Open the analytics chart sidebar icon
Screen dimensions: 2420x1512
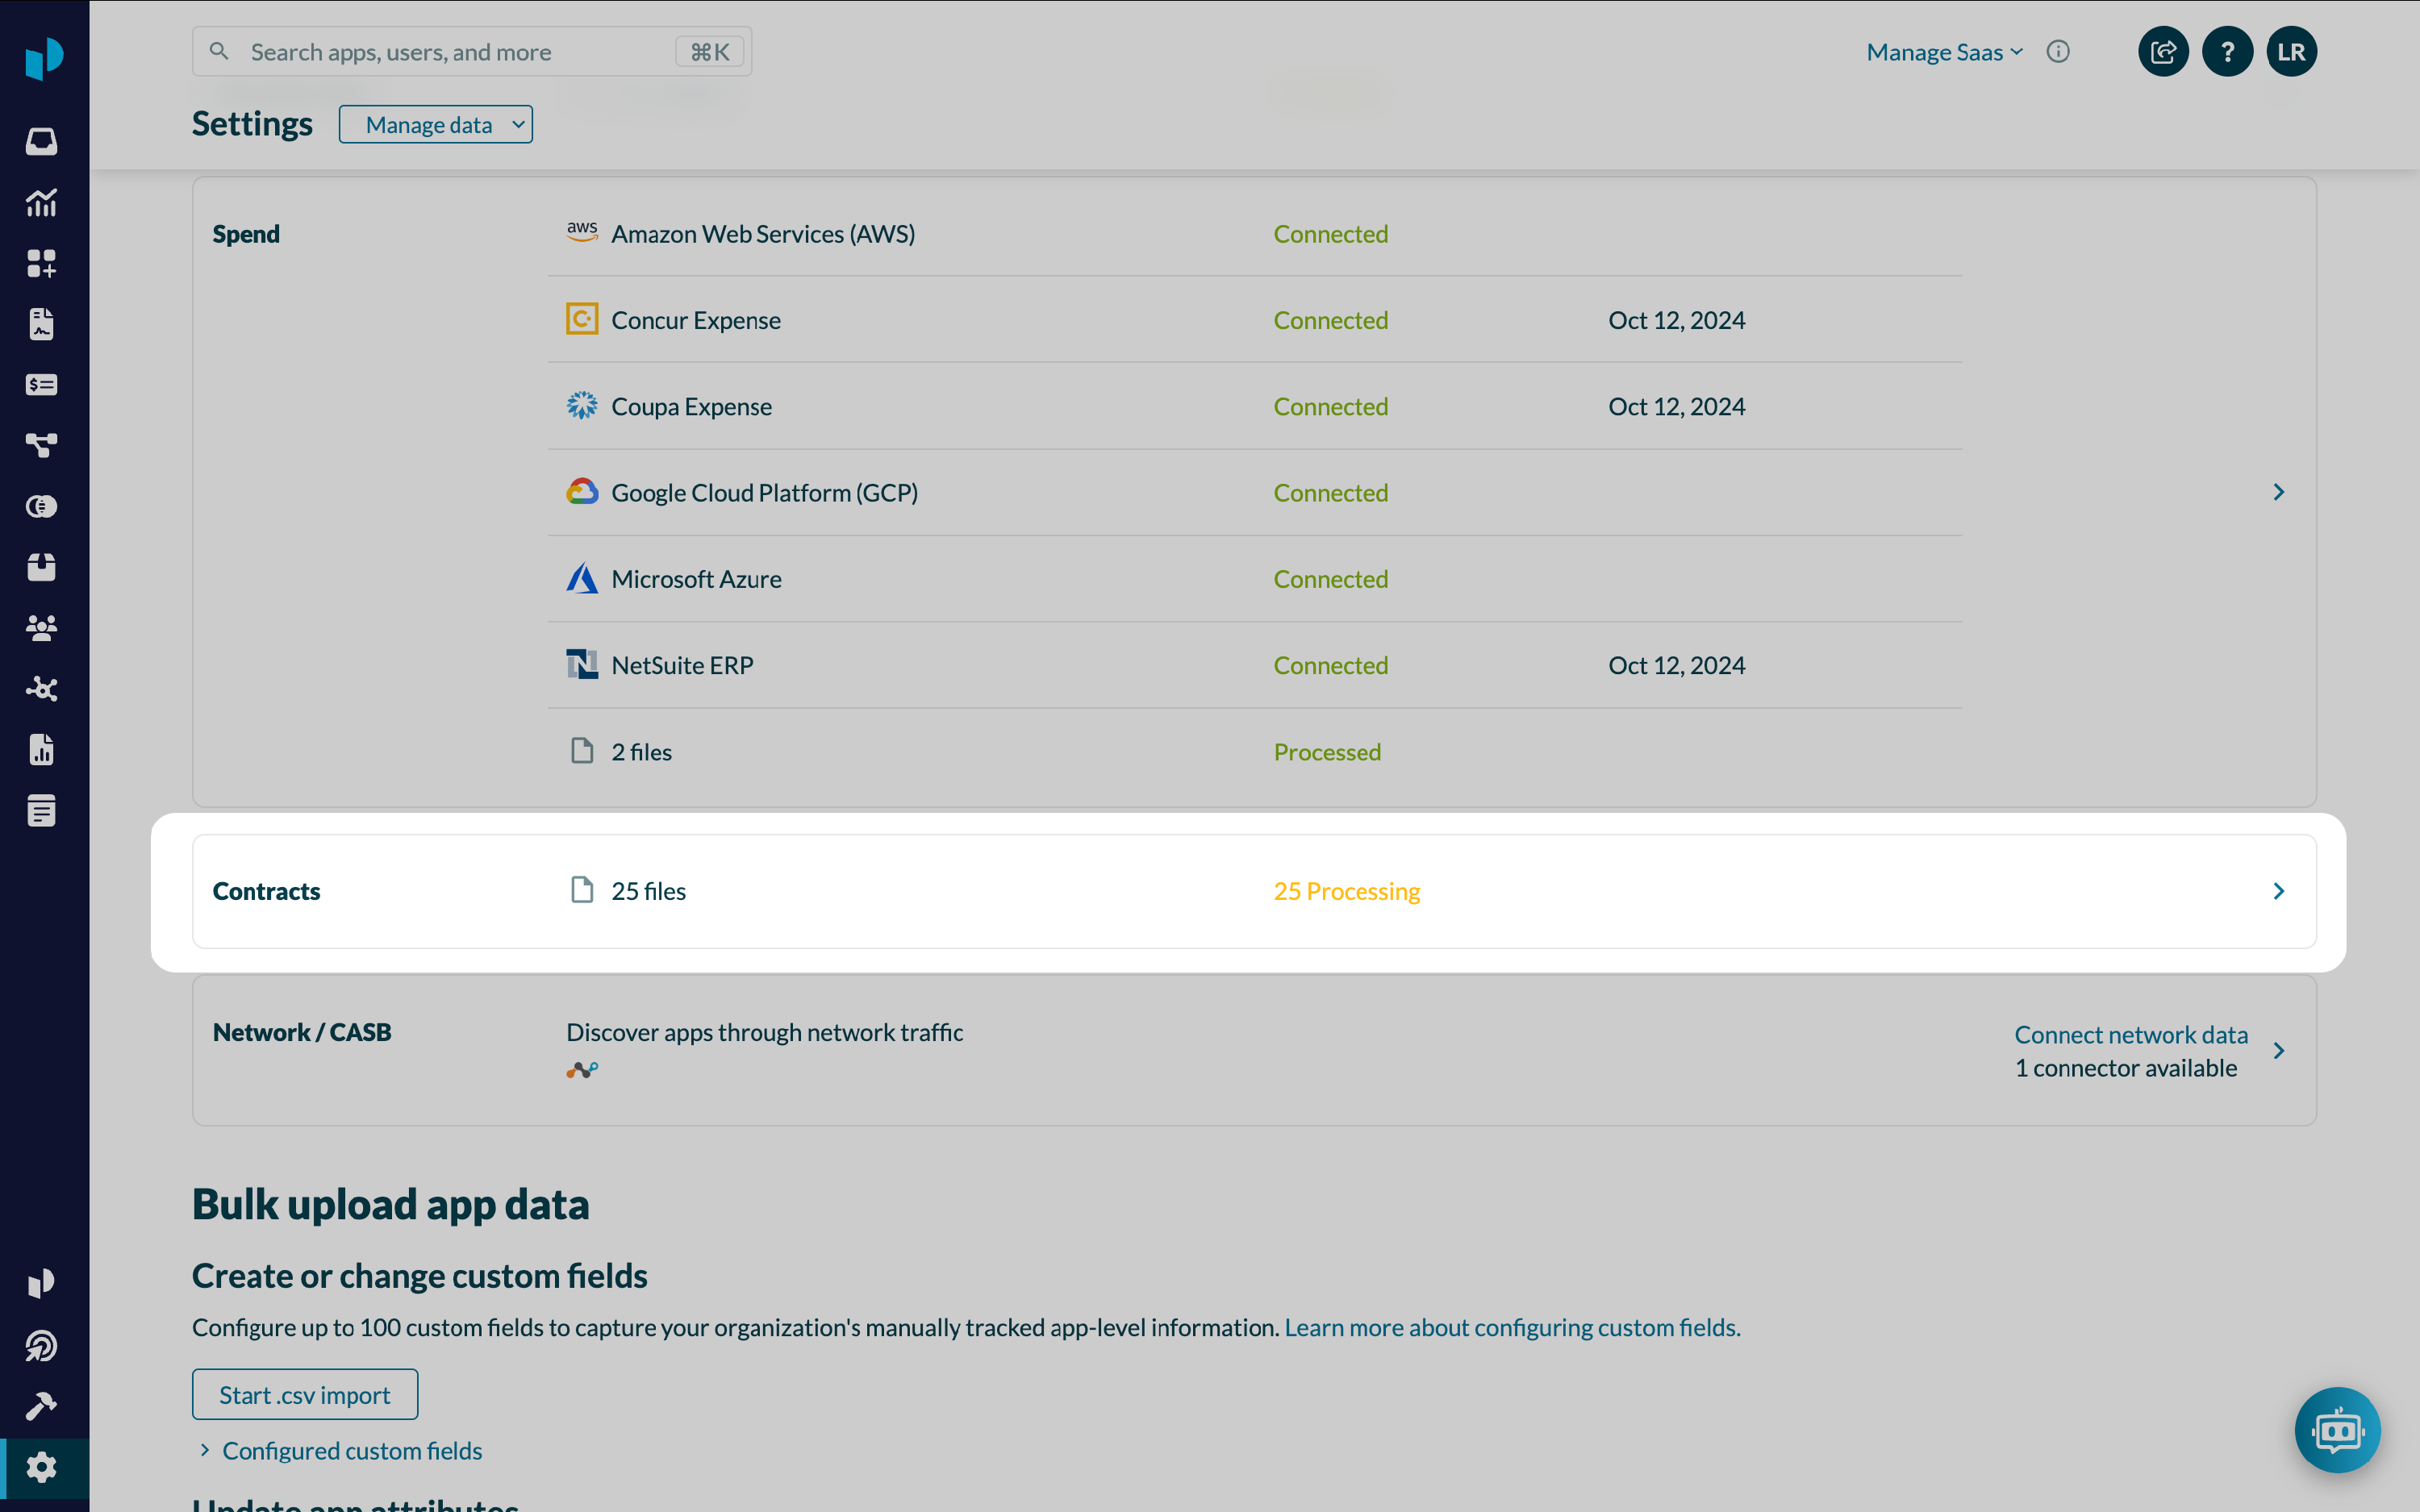click(41, 203)
